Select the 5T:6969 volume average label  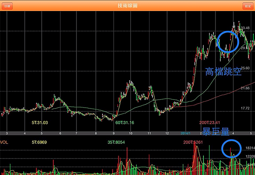coord(39,142)
